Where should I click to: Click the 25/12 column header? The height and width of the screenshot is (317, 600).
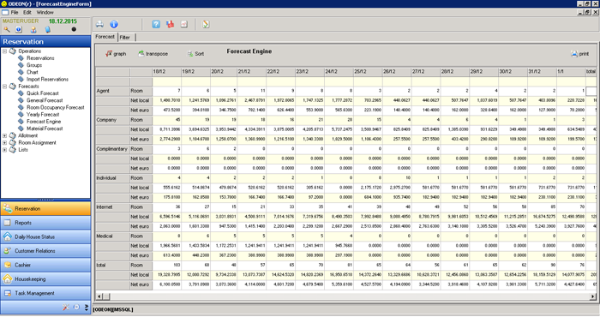point(368,71)
